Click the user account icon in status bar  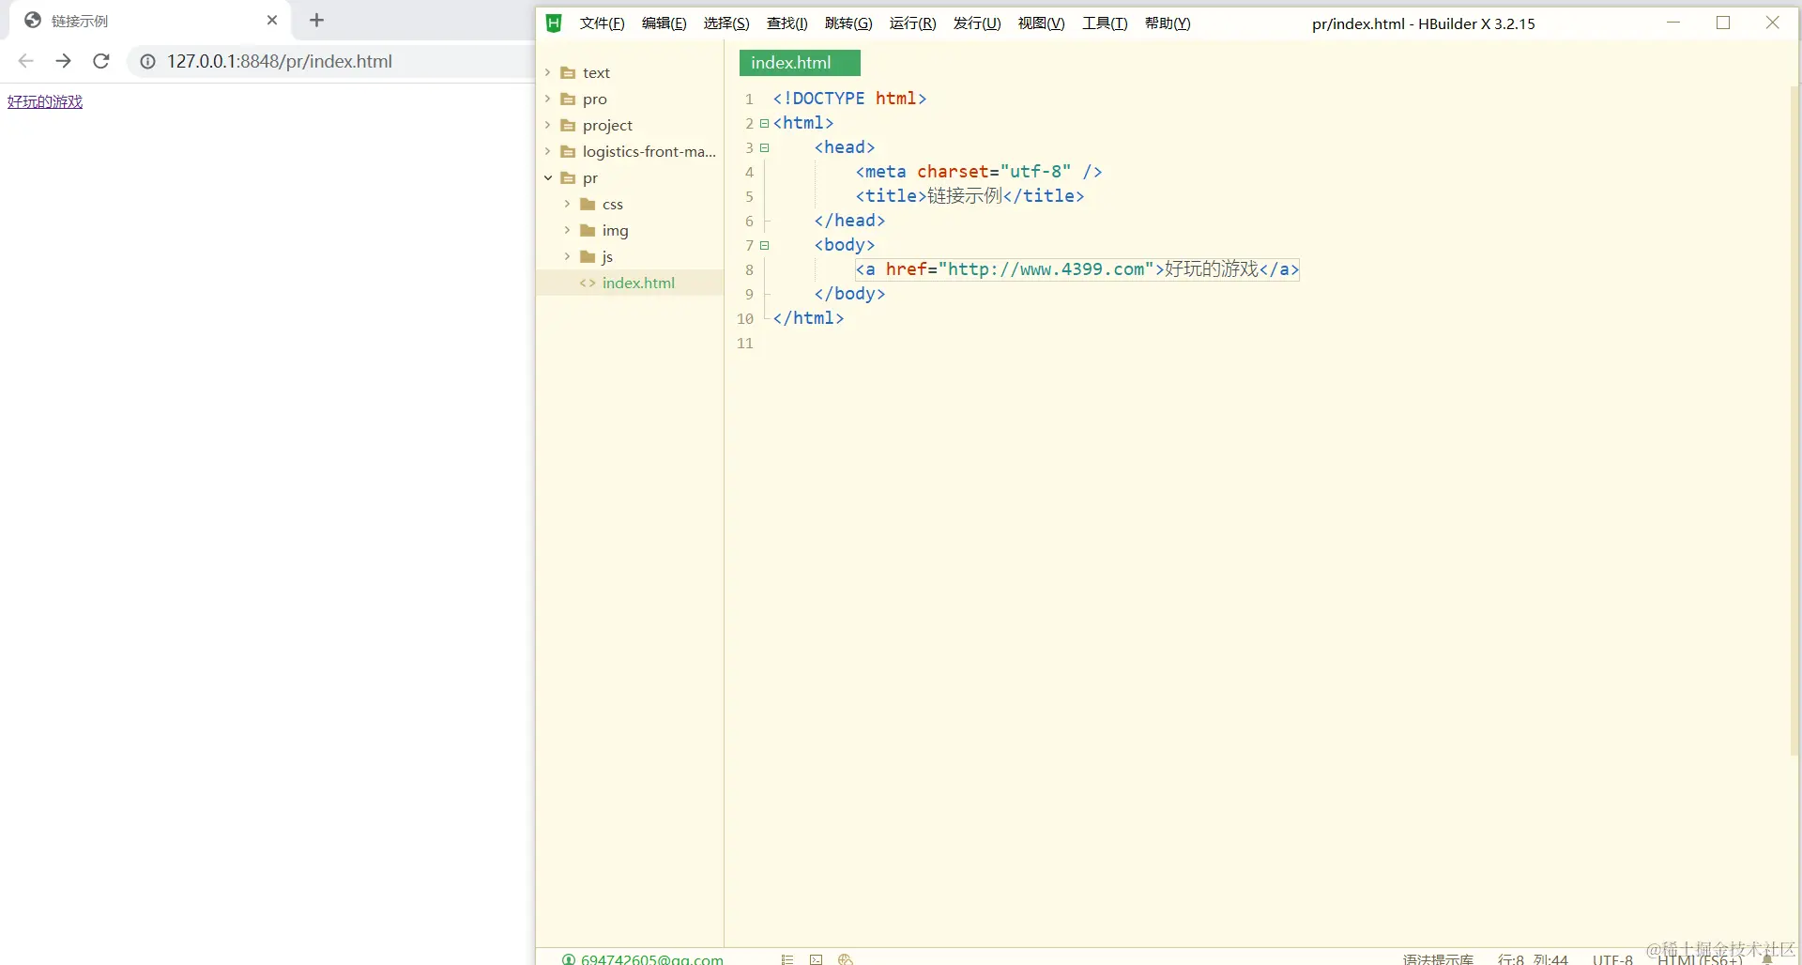(568, 959)
